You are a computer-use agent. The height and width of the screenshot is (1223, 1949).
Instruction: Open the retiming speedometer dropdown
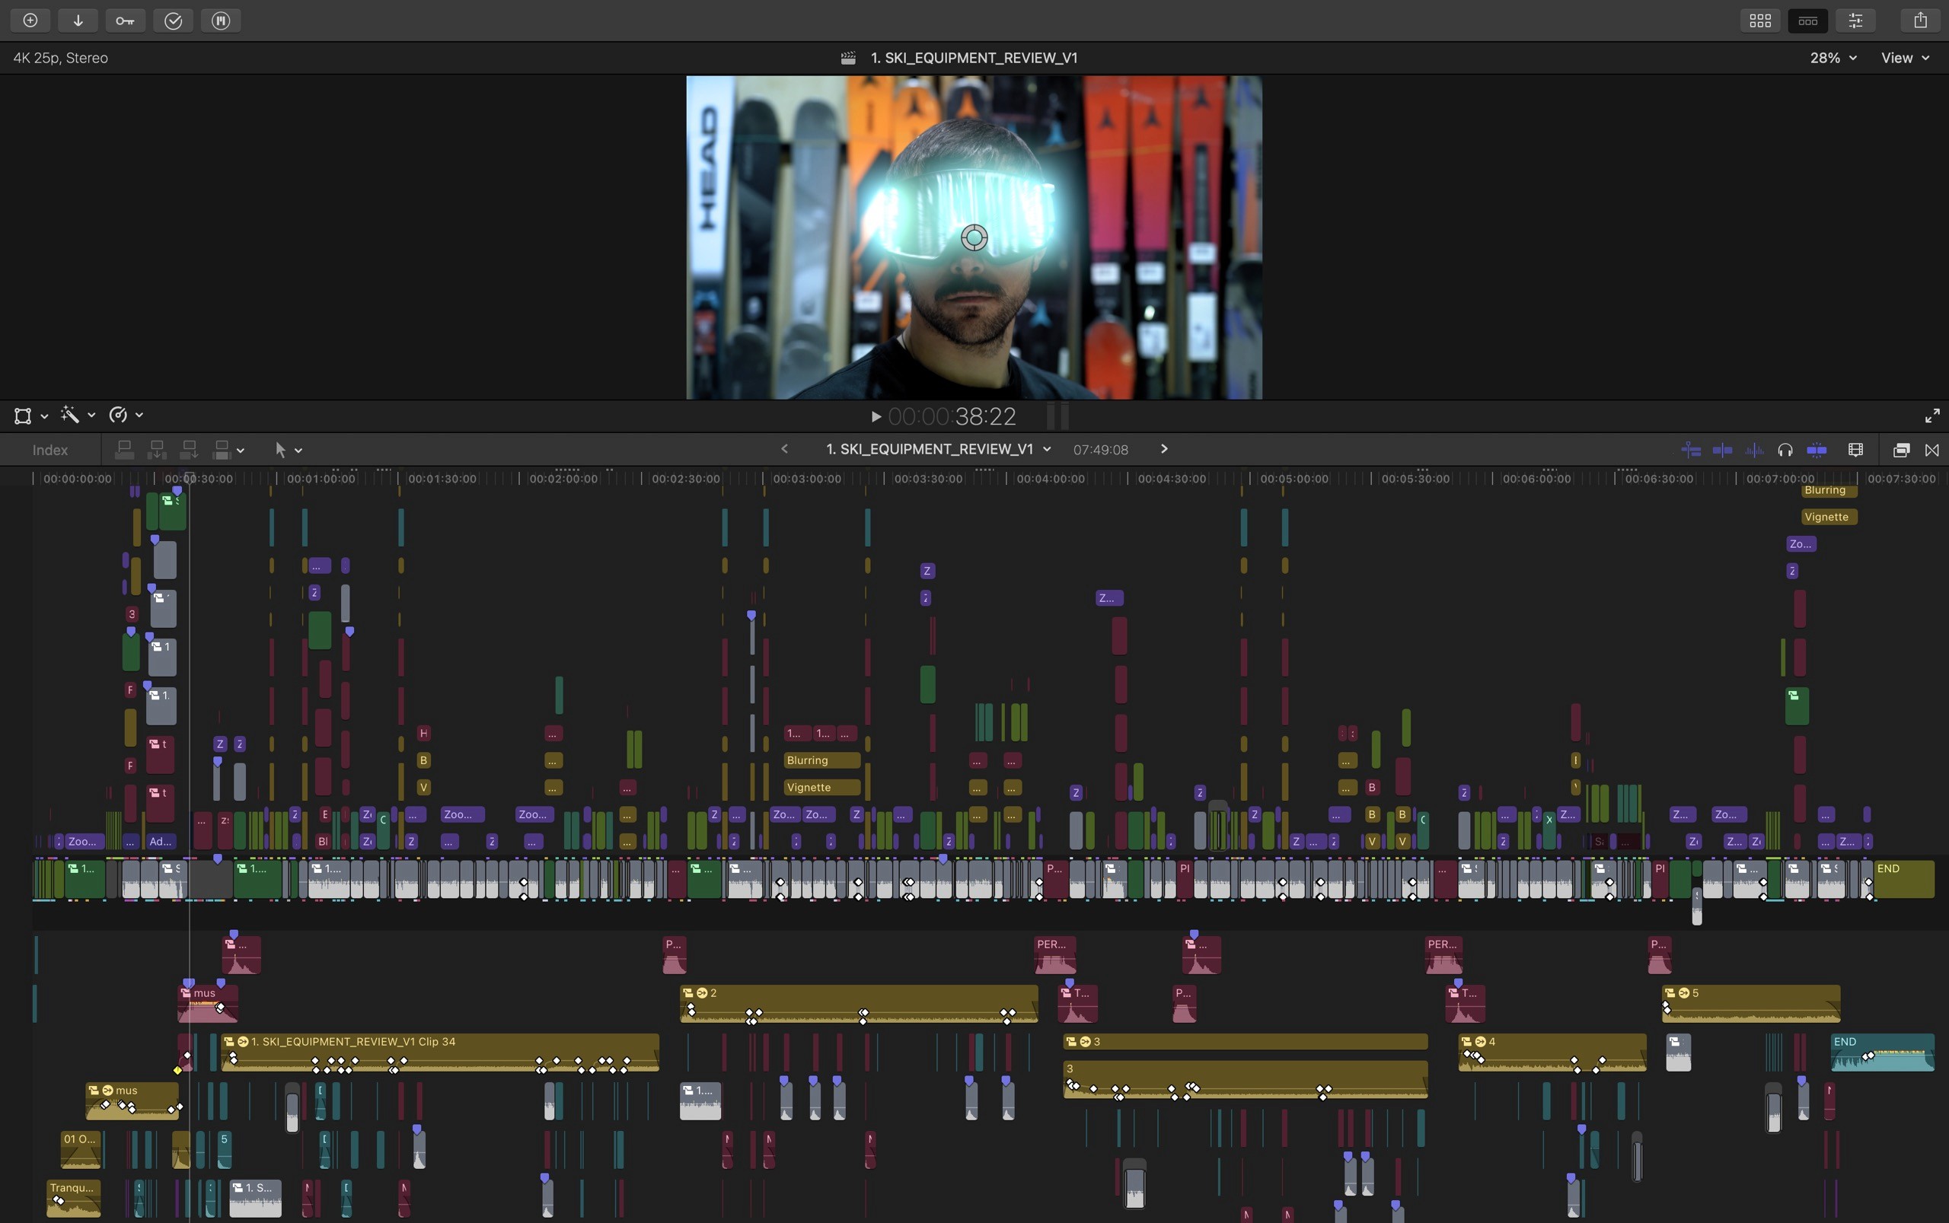pyautogui.click(x=126, y=415)
